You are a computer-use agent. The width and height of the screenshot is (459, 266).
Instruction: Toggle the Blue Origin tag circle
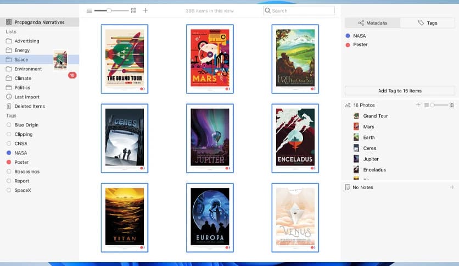pyautogui.click(x=9, y=125)
